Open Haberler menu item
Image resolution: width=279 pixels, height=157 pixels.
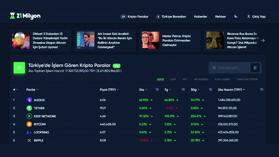(x=201, y=16)
